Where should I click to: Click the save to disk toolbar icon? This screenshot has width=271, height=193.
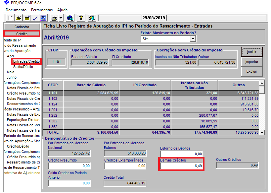(43, 18)
